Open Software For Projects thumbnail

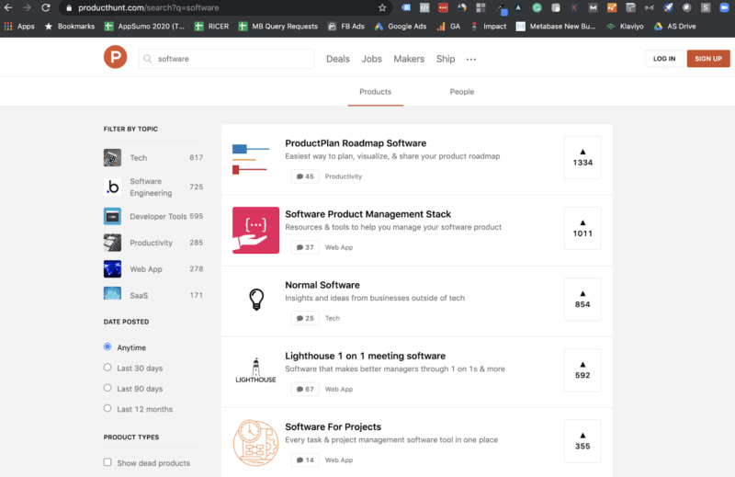click(256, 443)
